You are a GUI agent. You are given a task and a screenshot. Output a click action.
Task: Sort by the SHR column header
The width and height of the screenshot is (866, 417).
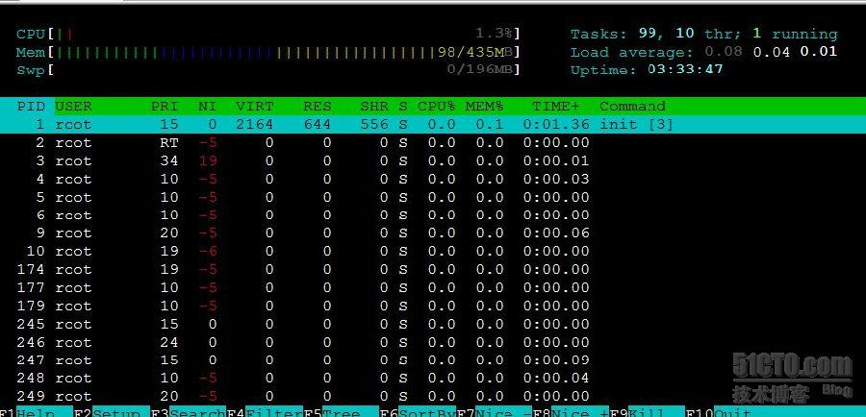[374, 106]
